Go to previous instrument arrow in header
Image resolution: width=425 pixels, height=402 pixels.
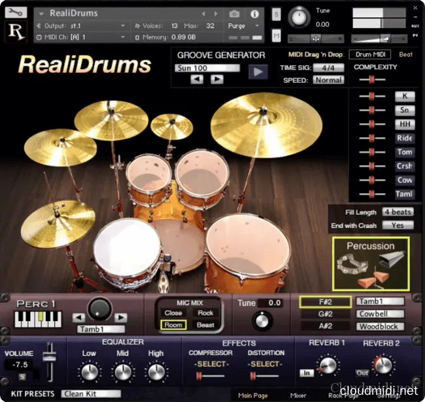[x=203, y=14]
